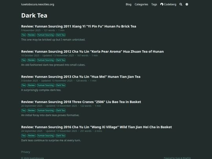The width and height of the screenshot is (212, 159).
Task: Open the Privacy footer link
Action: (26, 152)
